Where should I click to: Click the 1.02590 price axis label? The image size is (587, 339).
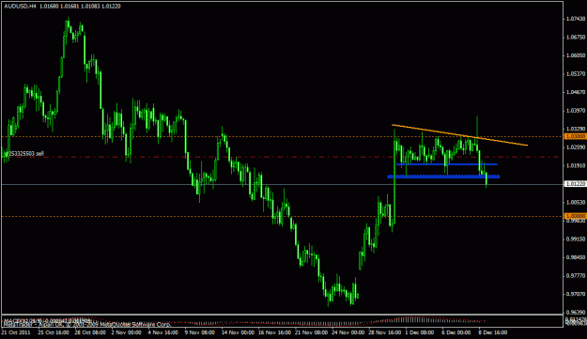pos(576,147)
